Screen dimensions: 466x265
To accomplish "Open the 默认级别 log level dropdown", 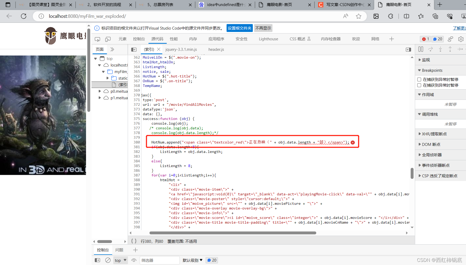I will click(x=192, y=260).
